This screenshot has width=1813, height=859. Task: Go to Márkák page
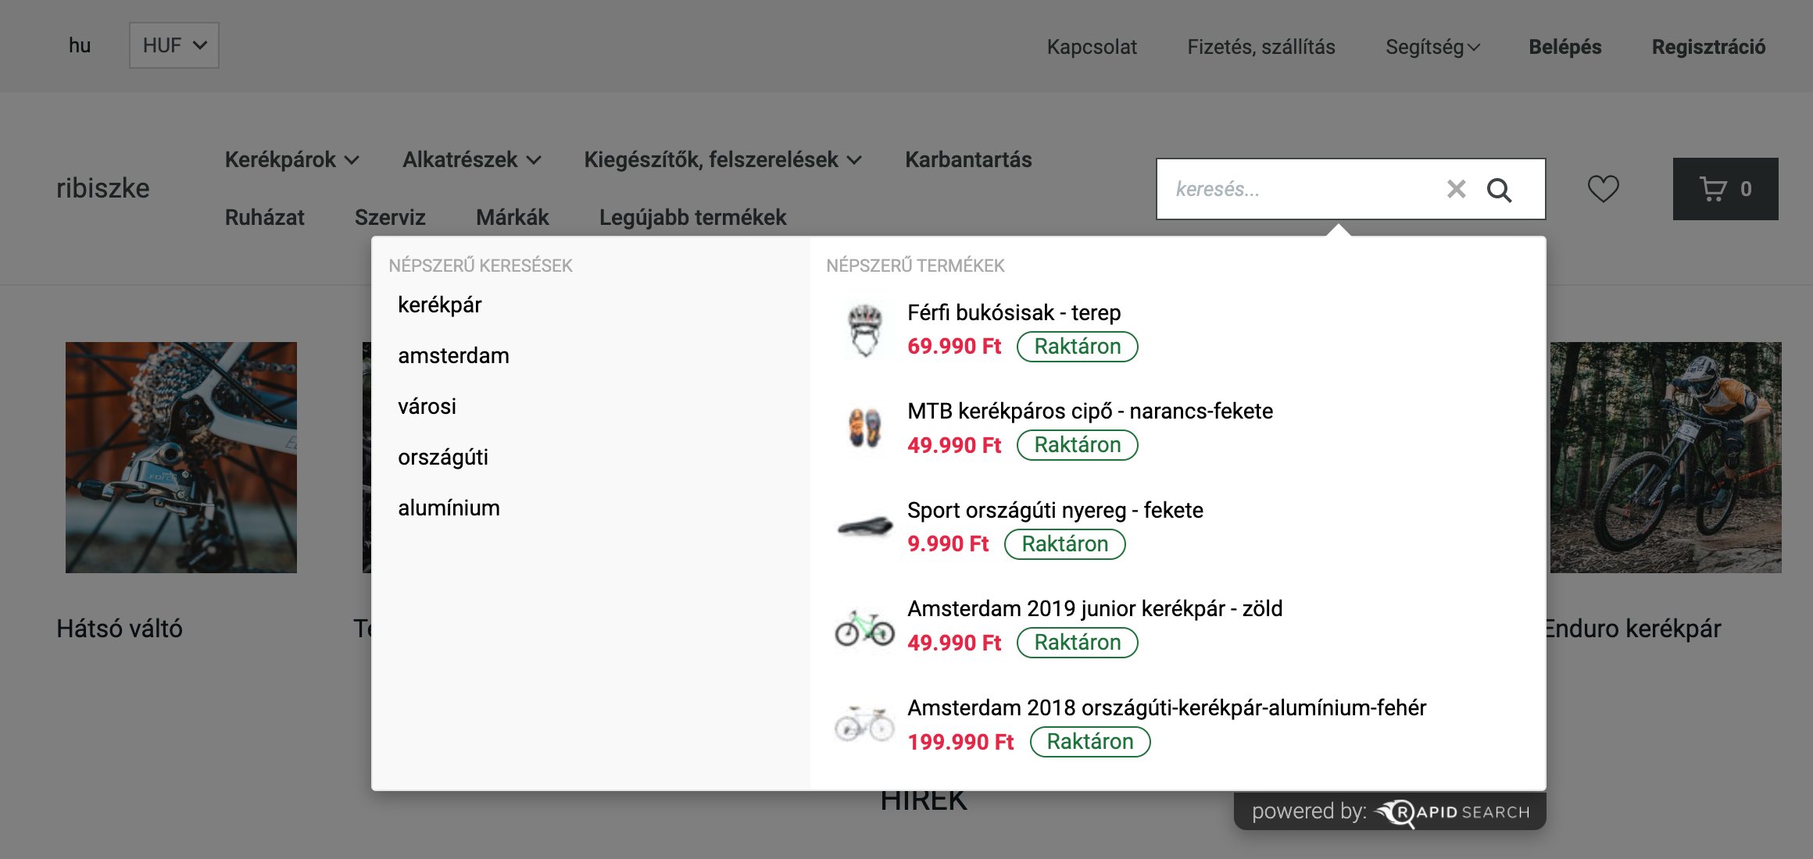tap(512, 217)
